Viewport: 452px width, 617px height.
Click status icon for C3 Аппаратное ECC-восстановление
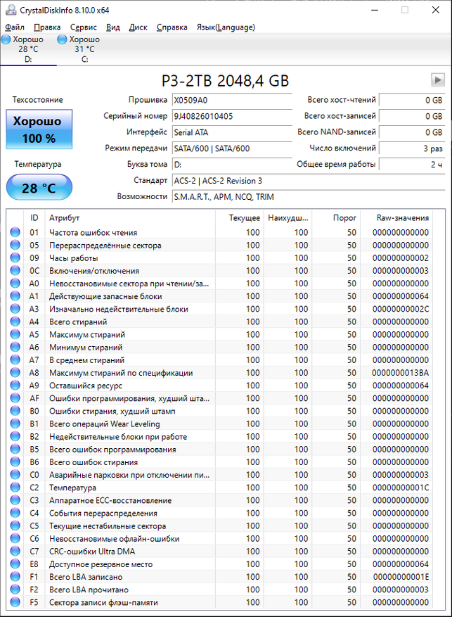tap(15, 500)
